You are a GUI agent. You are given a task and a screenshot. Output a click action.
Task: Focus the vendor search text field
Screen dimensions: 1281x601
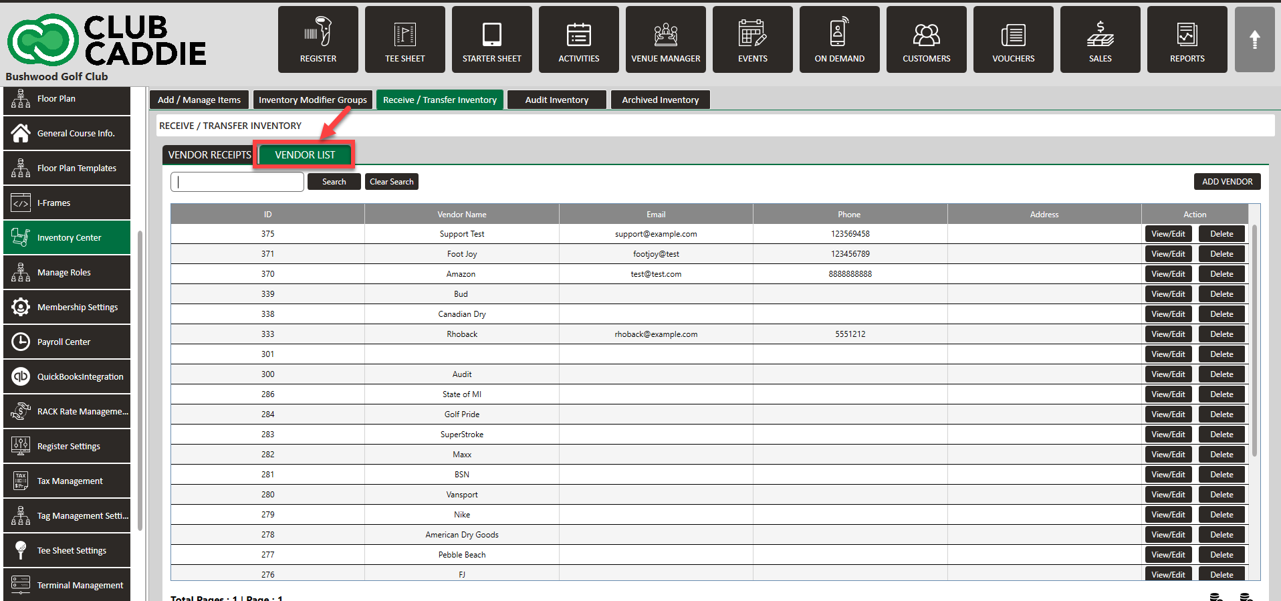[x=237, y=182]
